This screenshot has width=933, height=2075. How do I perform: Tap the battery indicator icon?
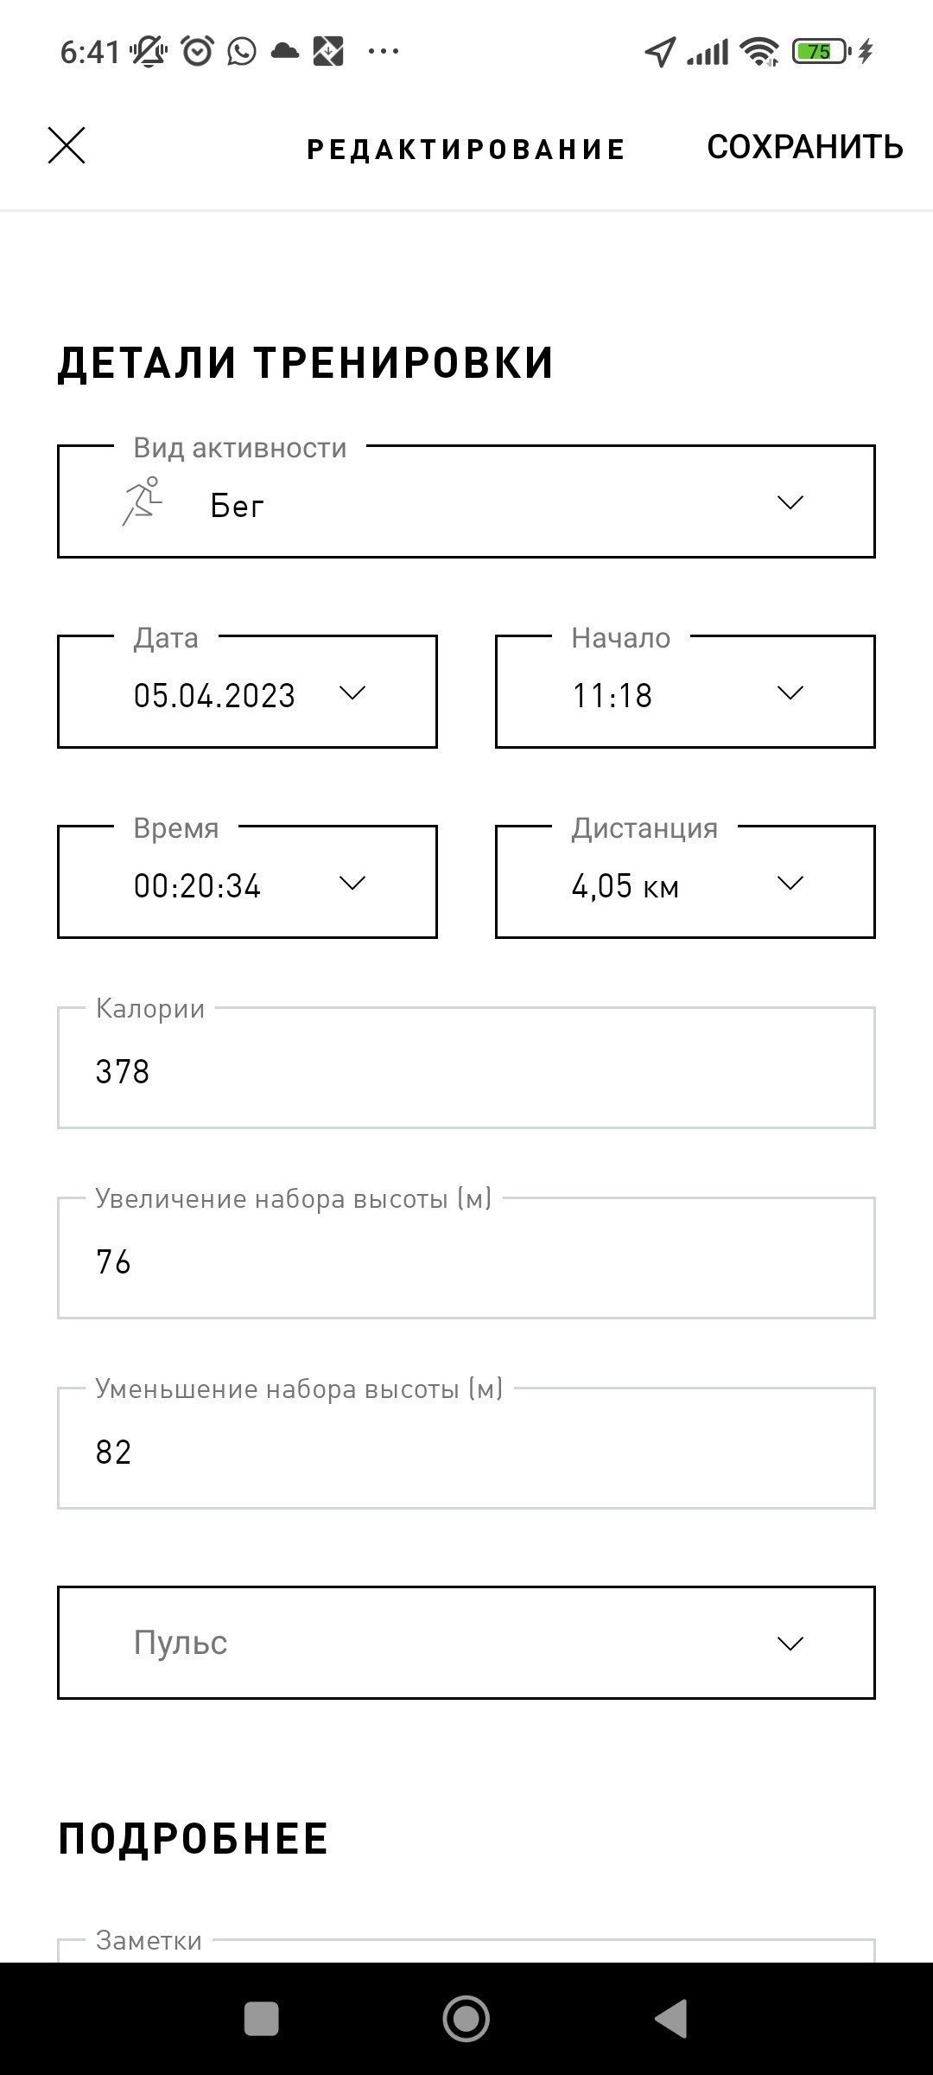(822, 52)
